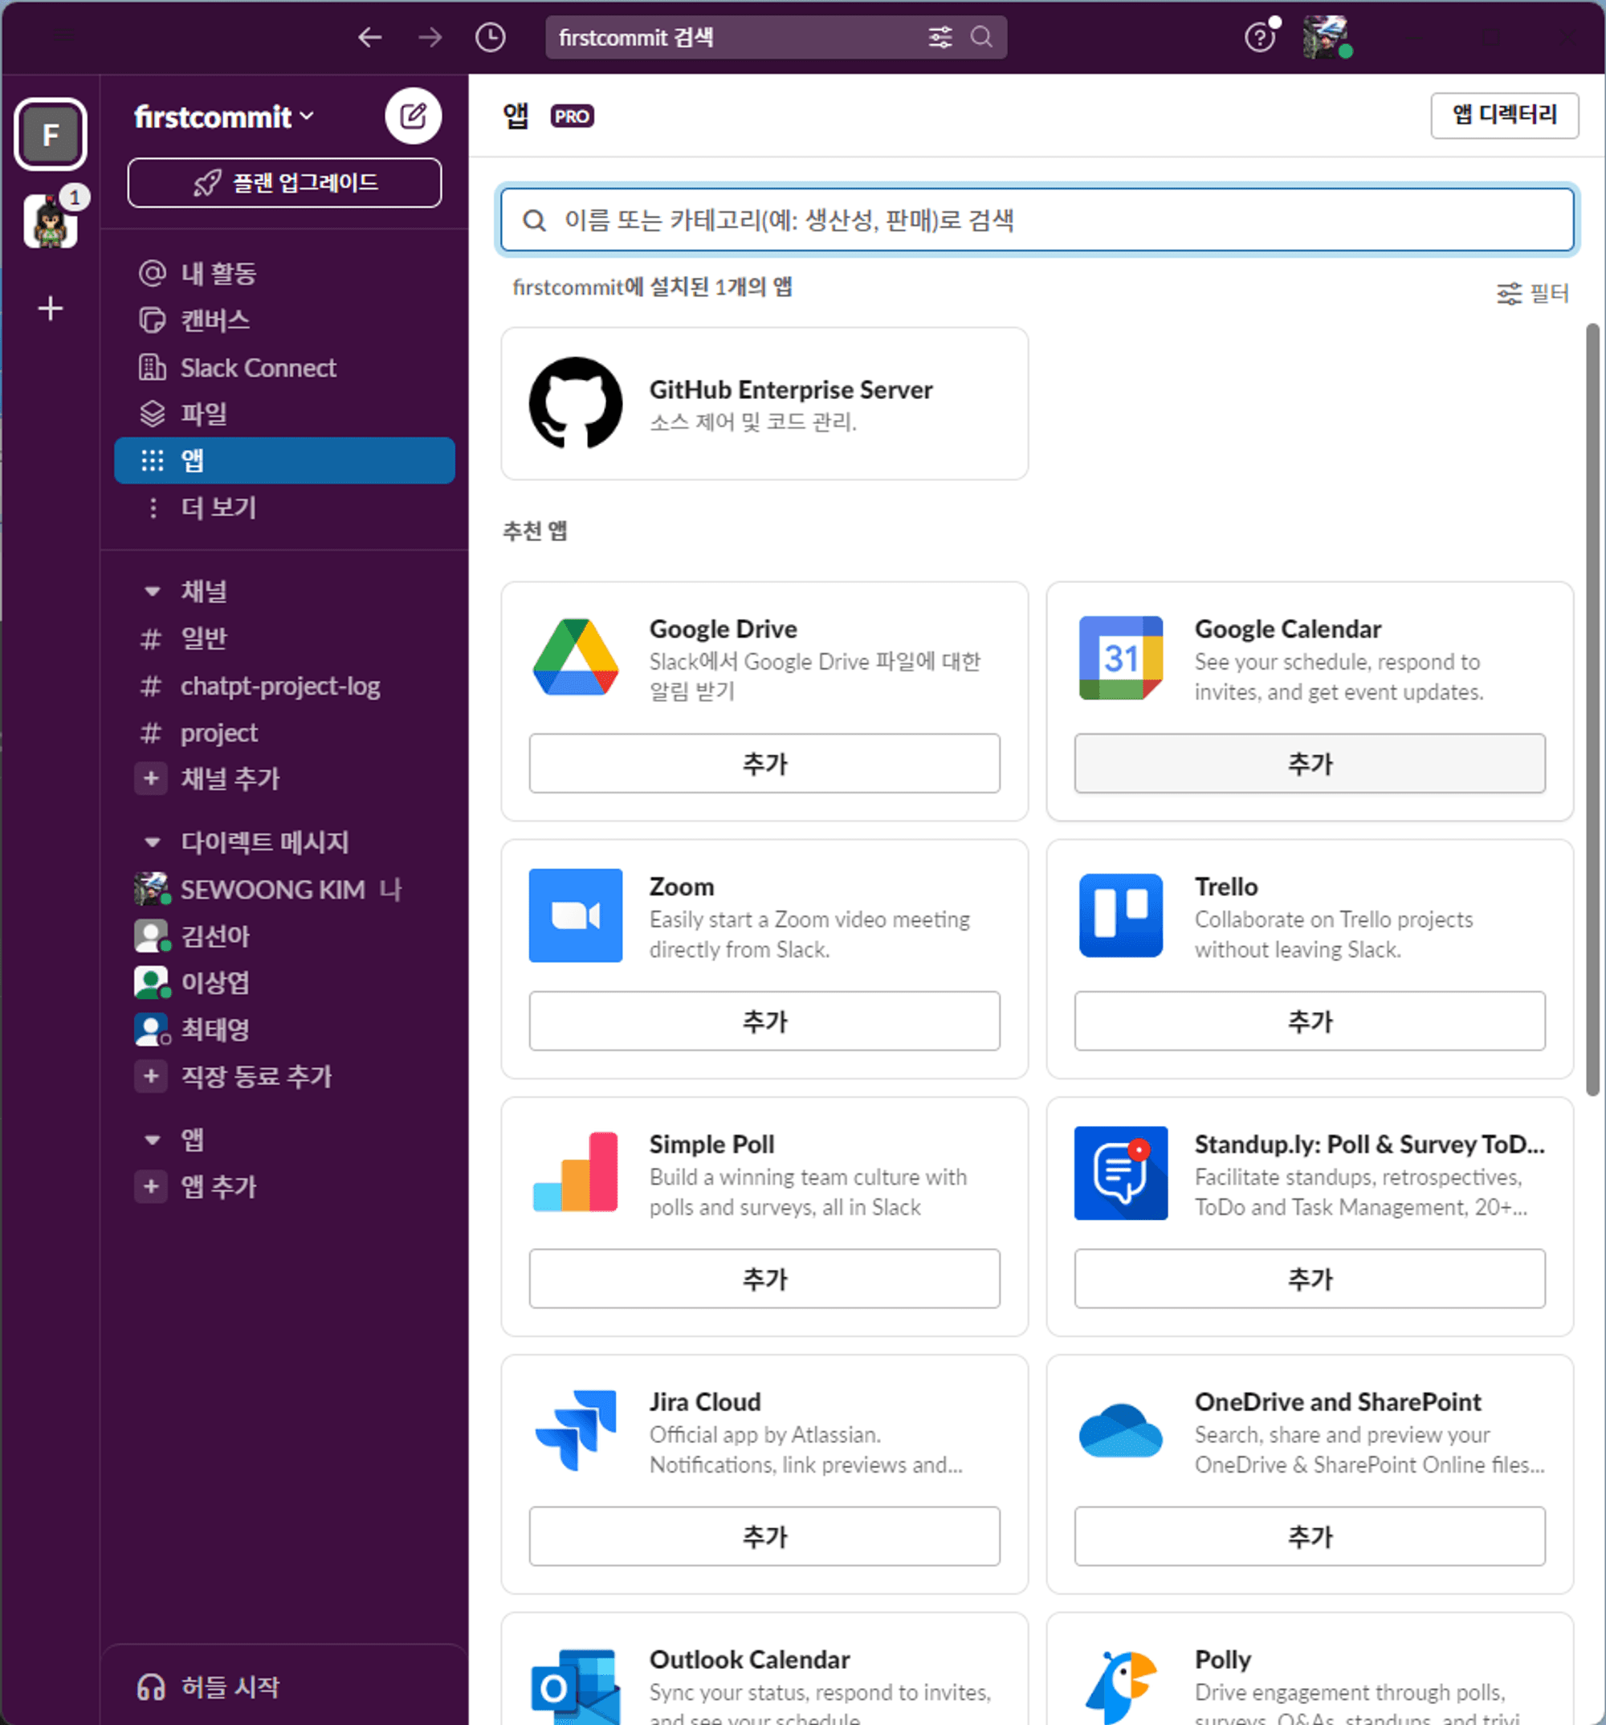Click the firstcommit 검색 top search box
The image size is (1606, 1725).
(776, 37)
